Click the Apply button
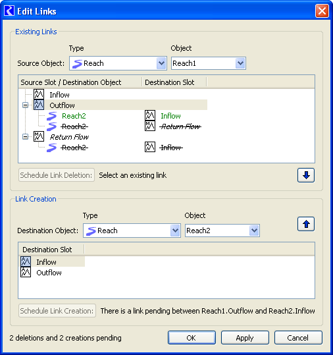The height and width of the screenshot is (355, 333). (245, 338)
